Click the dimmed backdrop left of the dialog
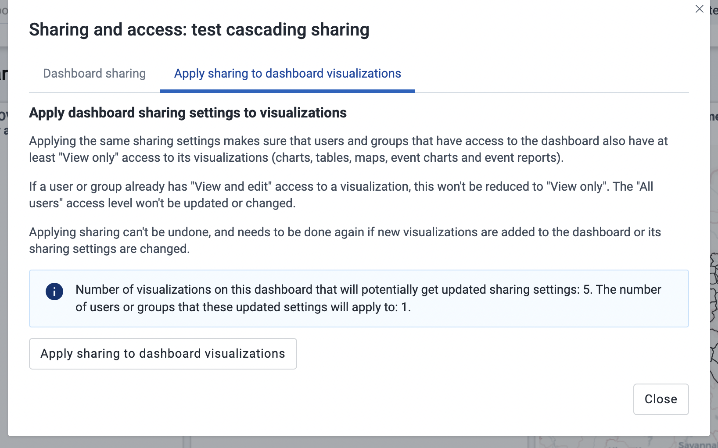 tap(4, 219)
